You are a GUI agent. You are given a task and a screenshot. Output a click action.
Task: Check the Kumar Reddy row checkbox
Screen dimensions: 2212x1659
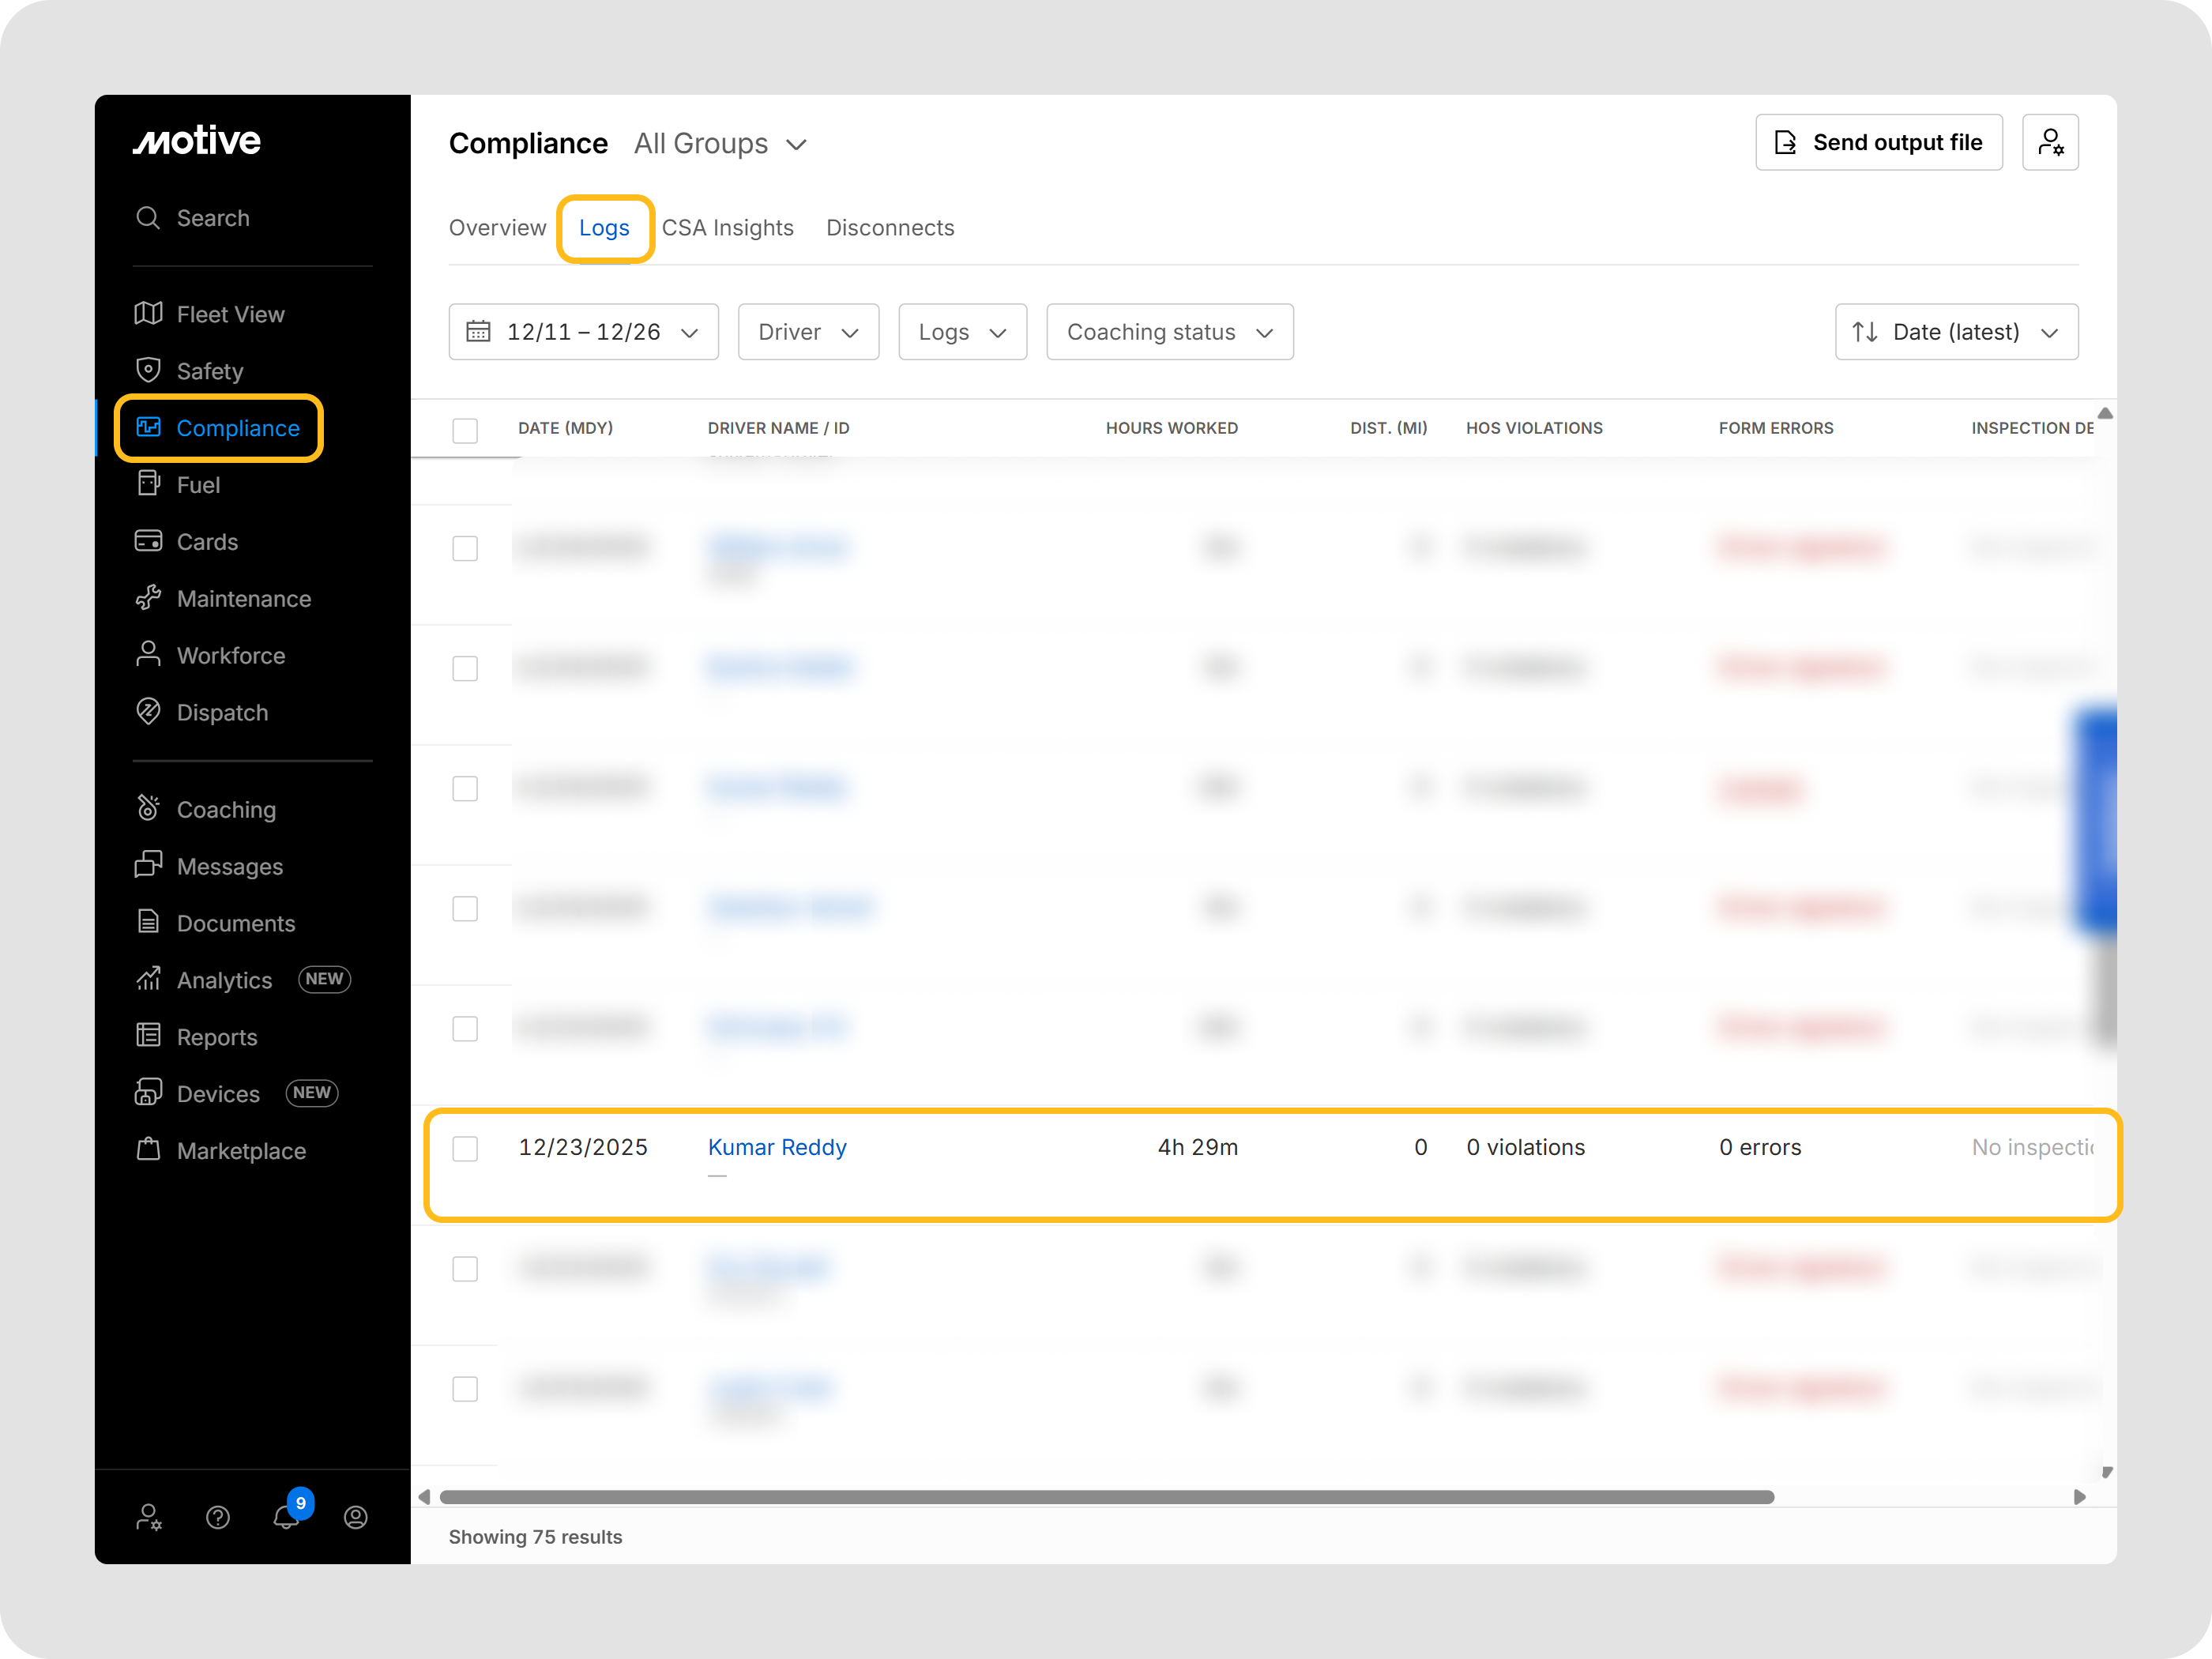(465, 1148)
